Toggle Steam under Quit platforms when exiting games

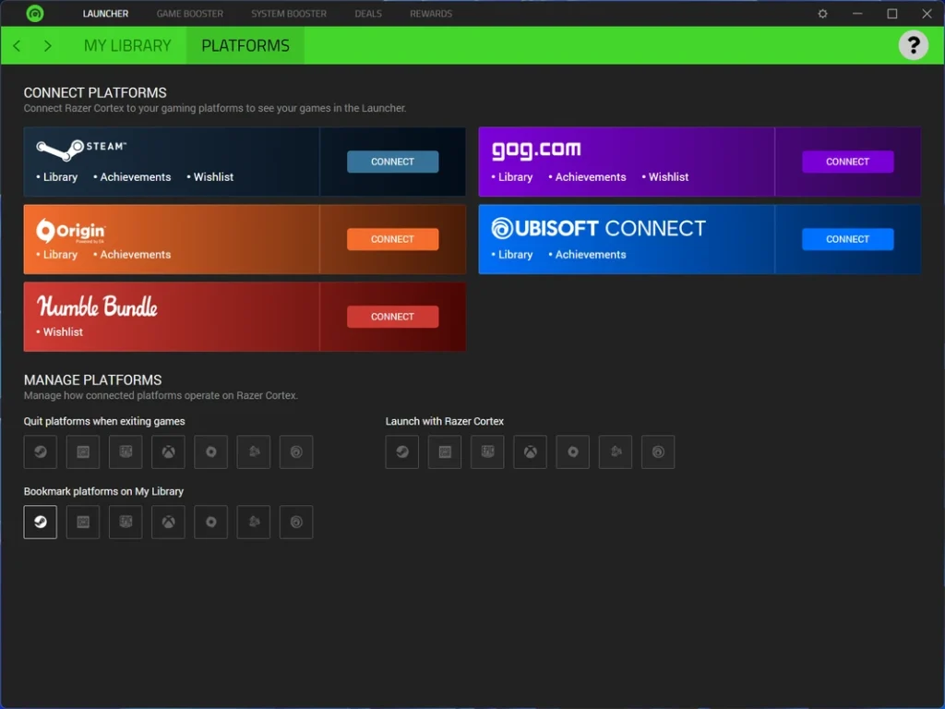point(41,452)
